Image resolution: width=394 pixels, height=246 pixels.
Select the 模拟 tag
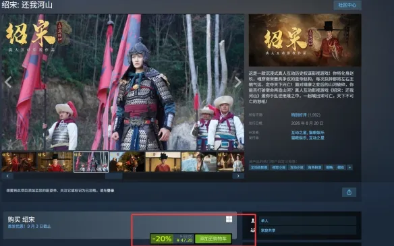click(x=341, y=167)
